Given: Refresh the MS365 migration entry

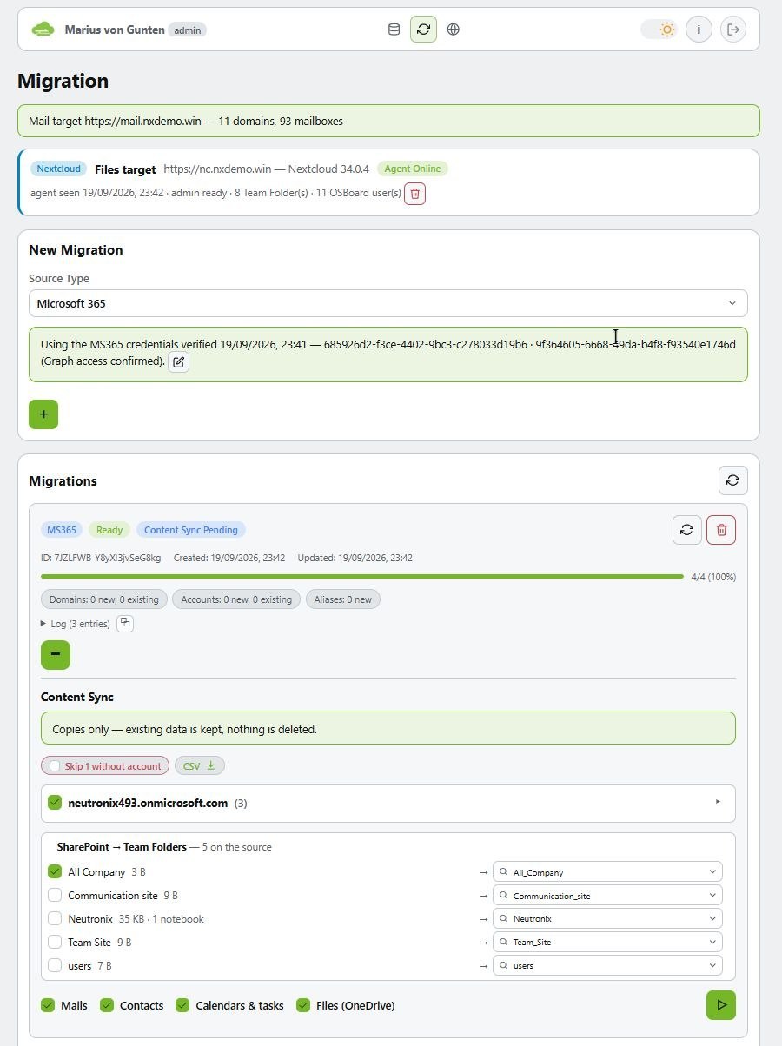Looking at the screenshot, I should click(687, 530).
